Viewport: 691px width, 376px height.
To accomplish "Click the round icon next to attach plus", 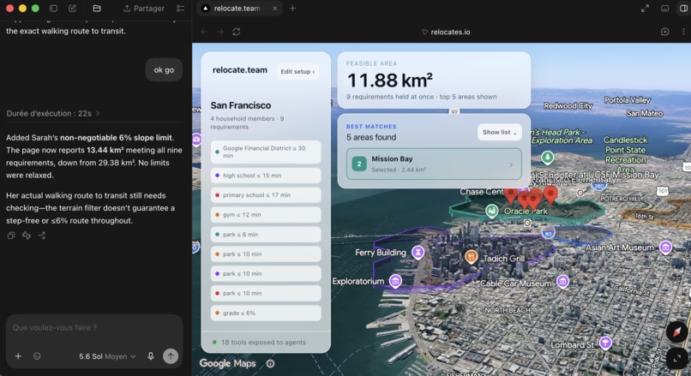I will point(37,356).
